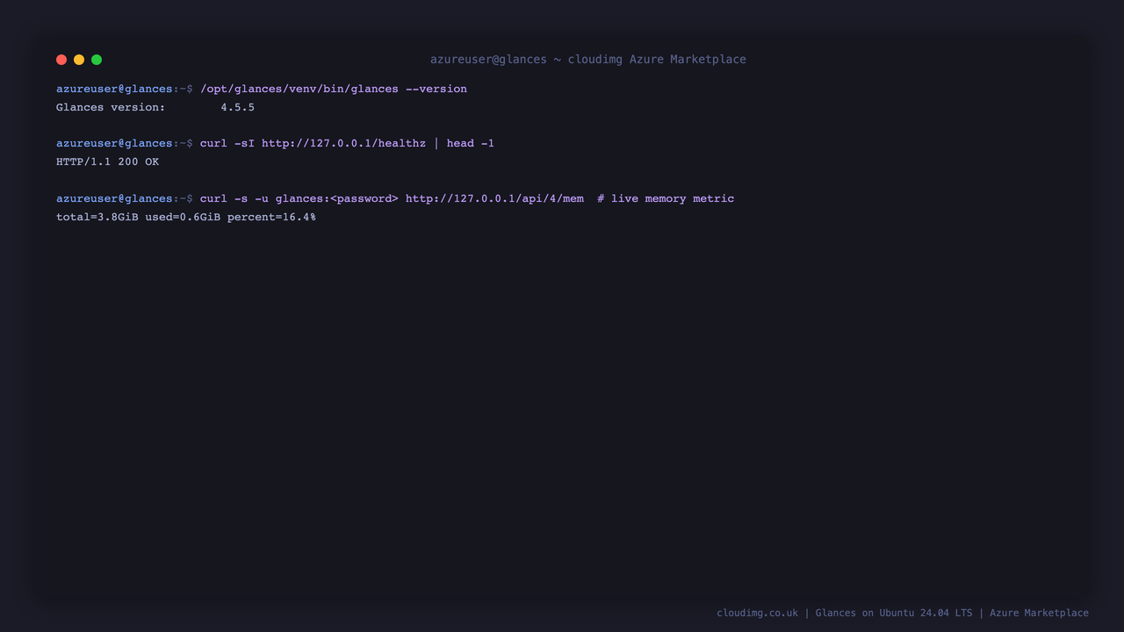Viewport: 1124px width, 632px height.
Task: Click the 'azureuser@glances' prompt before curl -sI
Action: (x=114, y=143)
